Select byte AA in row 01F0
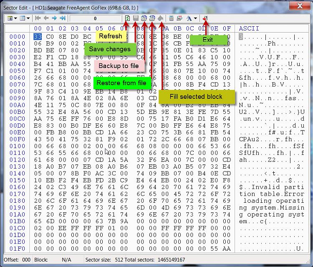Image resolution: width=313 pixels, height=267 pixels. coord(227,249)
